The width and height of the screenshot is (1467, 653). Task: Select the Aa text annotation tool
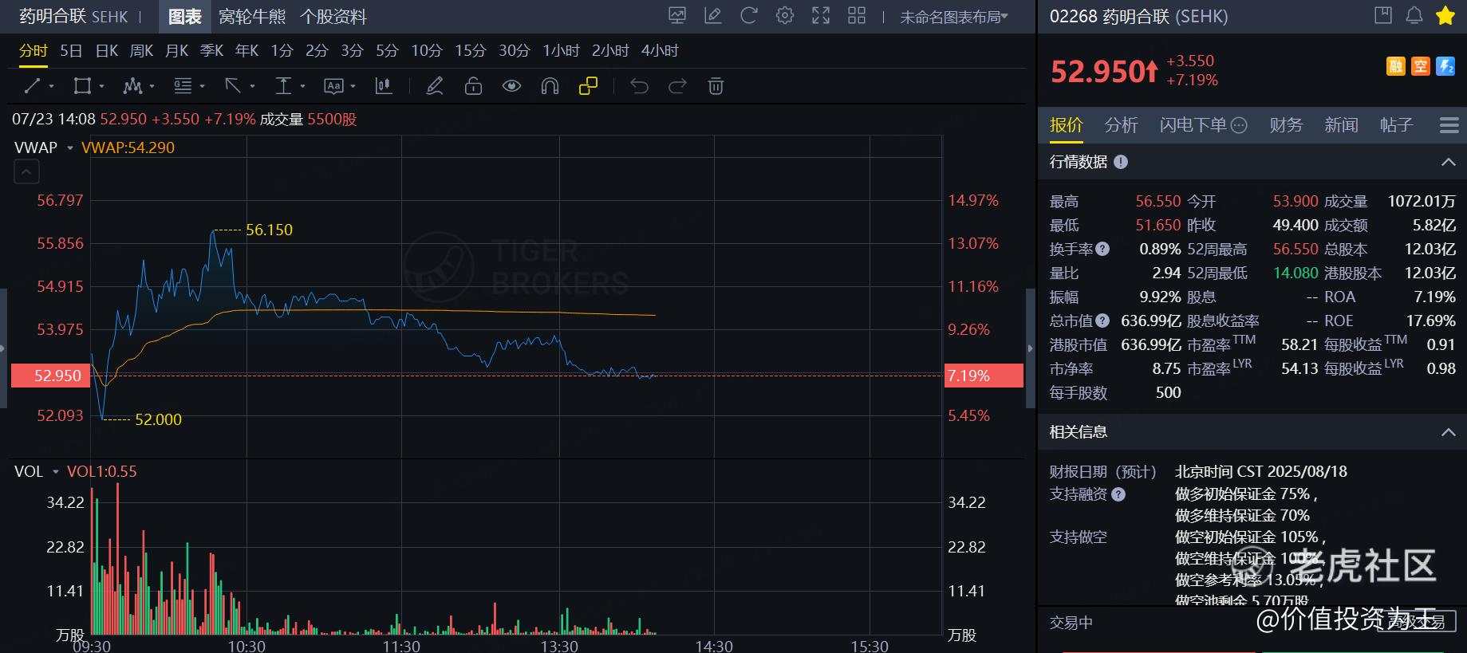(x=333, y=86)
